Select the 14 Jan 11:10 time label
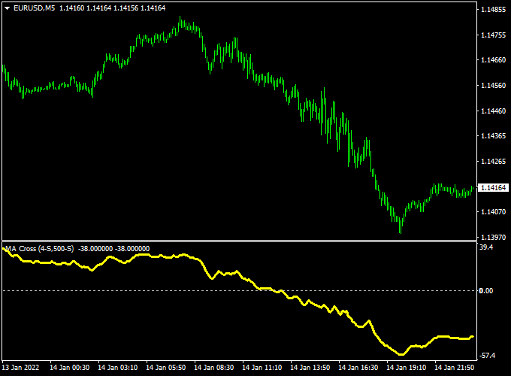The width and height of the screenshot is (511, 376). 262,368
